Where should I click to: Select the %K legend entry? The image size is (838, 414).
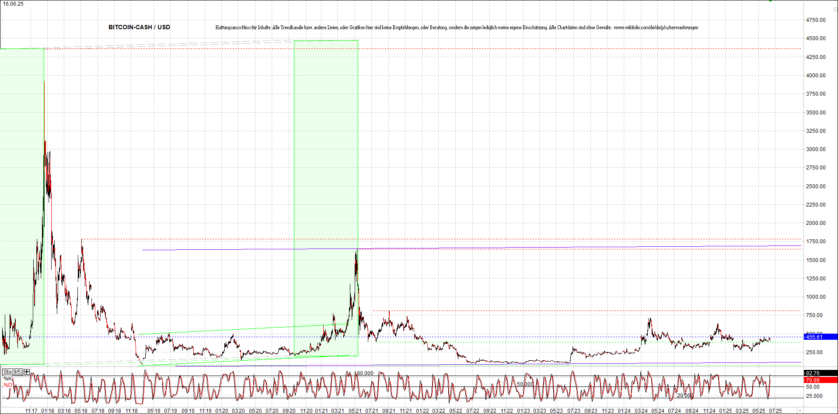8,378
